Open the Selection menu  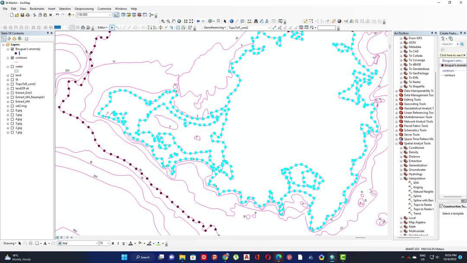point(64,9)
